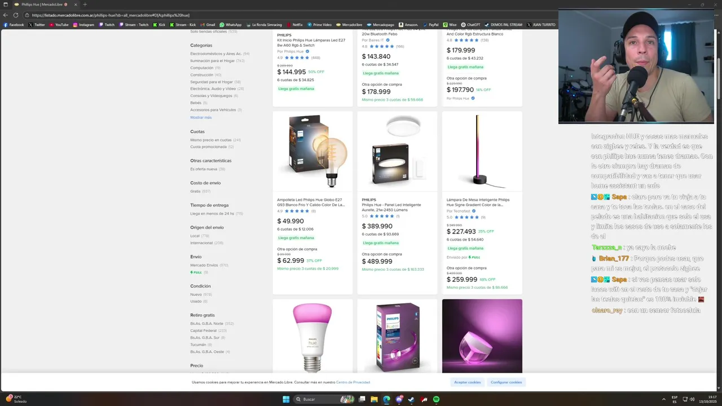Open the YouTube bookmark
The width and height of the screenshot is (722, 406).
click(59, 25)
